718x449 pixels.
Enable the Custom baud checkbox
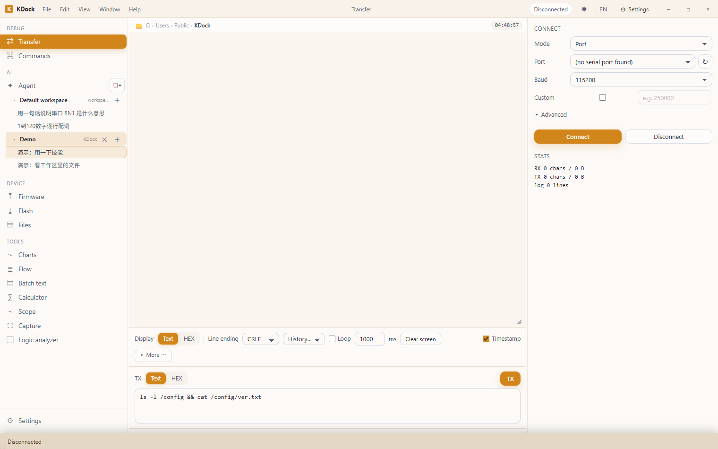pyautogui.click(x=602, y=97)
